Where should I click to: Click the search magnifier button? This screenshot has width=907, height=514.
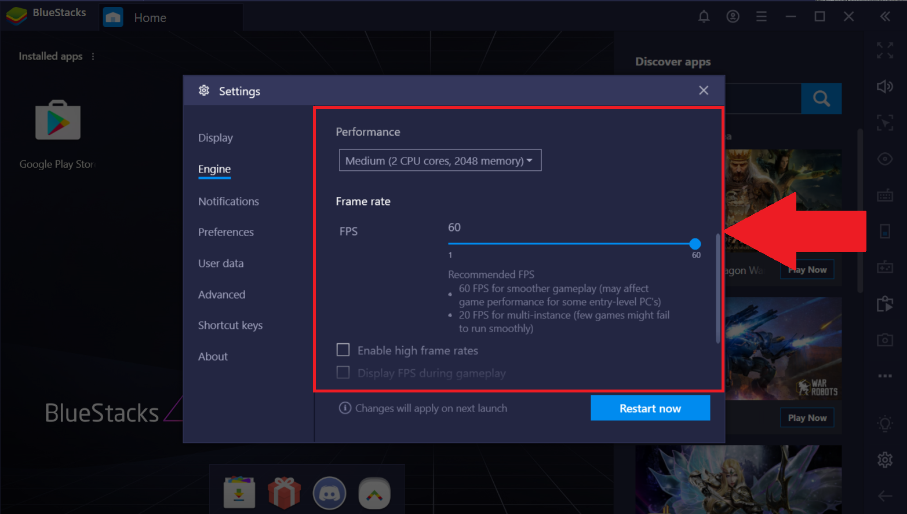[821, 98]
